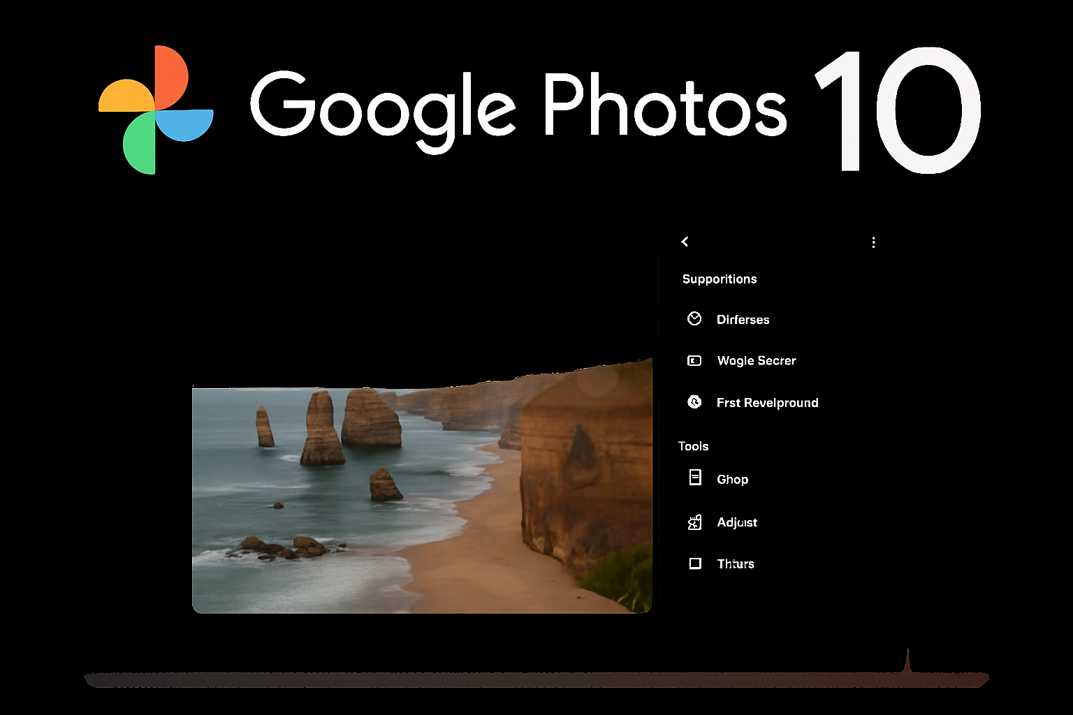Click the icon beside Wogle Secrer
1073x715 pixels.
pyautogui.click(x=694, y=361)
